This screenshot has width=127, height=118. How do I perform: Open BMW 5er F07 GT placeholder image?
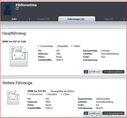[19, 56]
